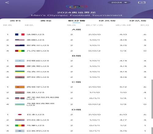
Task: Open the 球员榜 tab
Action: [107, 21]
